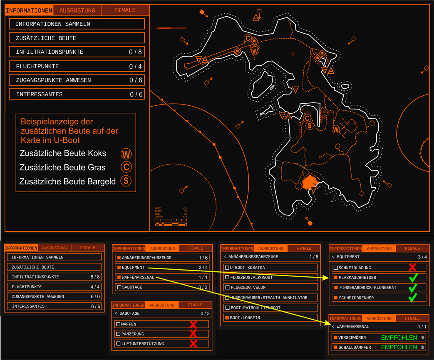Switch to the large Ausrüstung tab
The height and width of the screenshot is (360, 434).
[x=77, y=10]
